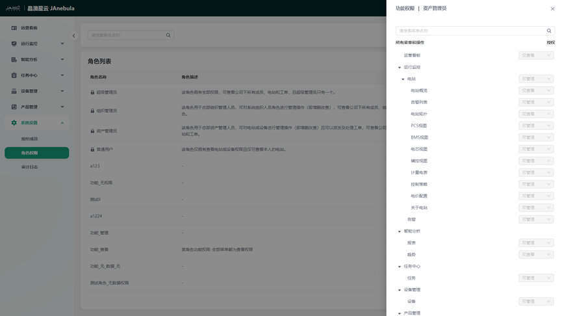Open the permission dropdown for 运营看板
The width and height of the screenshot is (562, 316).
[535, 55]
